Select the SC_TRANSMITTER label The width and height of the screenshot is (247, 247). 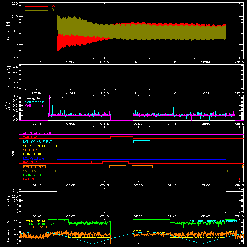pos(36,150)
